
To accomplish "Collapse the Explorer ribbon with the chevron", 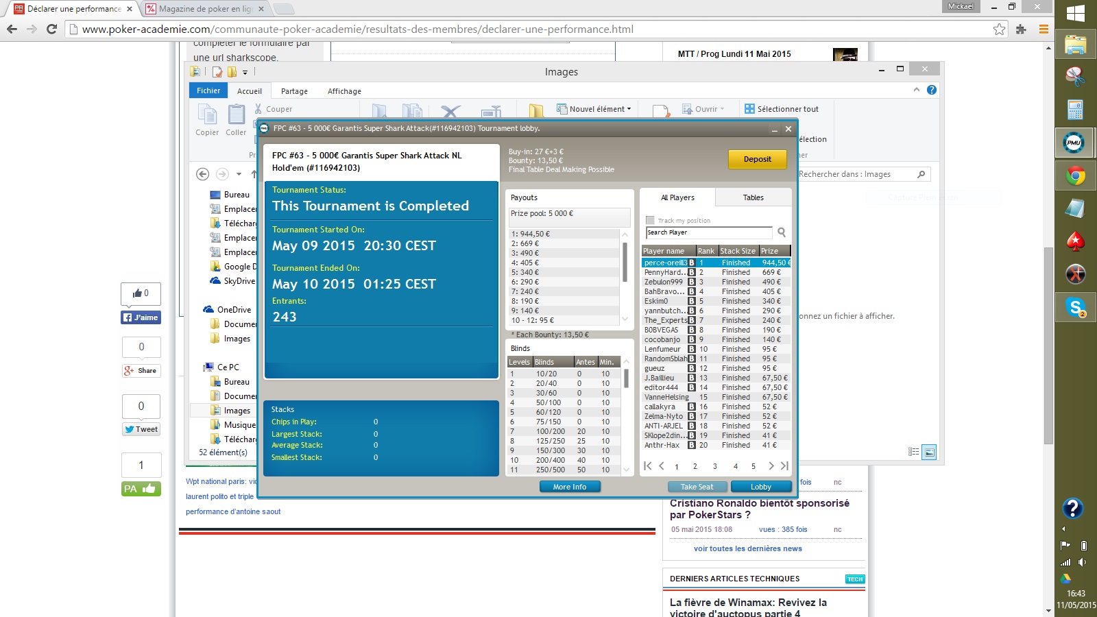I will click(917, 90).
